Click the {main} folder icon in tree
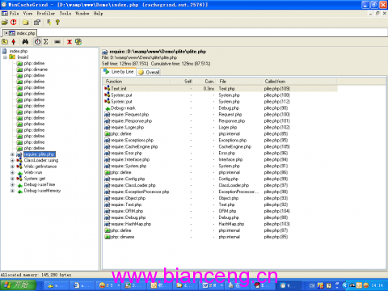Viewport: 388px width, 291px height. [x=12, y=57]
